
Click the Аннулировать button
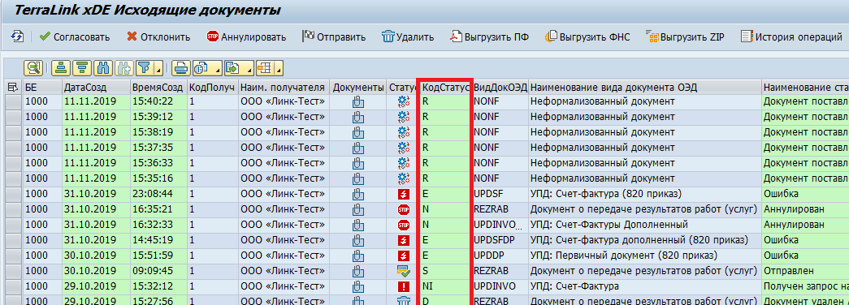246,37
